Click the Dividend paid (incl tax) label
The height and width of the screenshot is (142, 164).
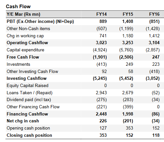[x=29, y=100]
